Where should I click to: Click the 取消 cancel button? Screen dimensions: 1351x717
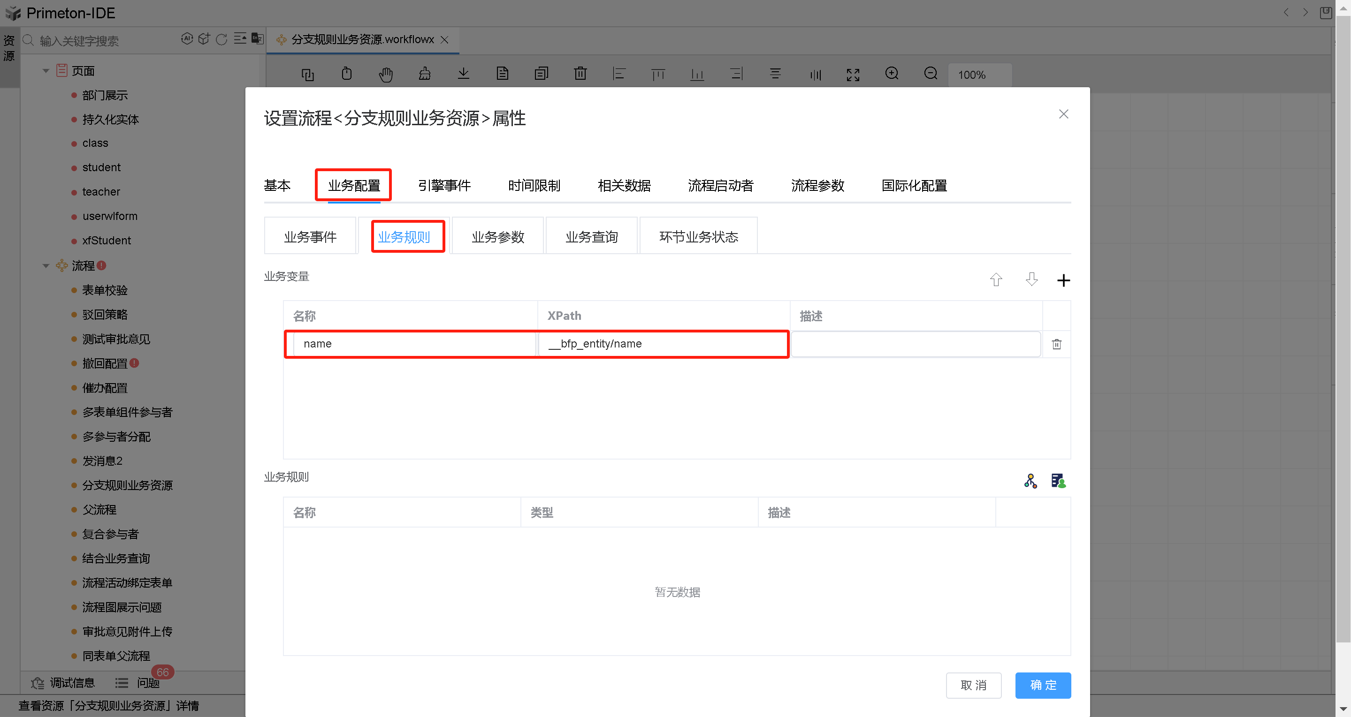click(x=973, y=685)
